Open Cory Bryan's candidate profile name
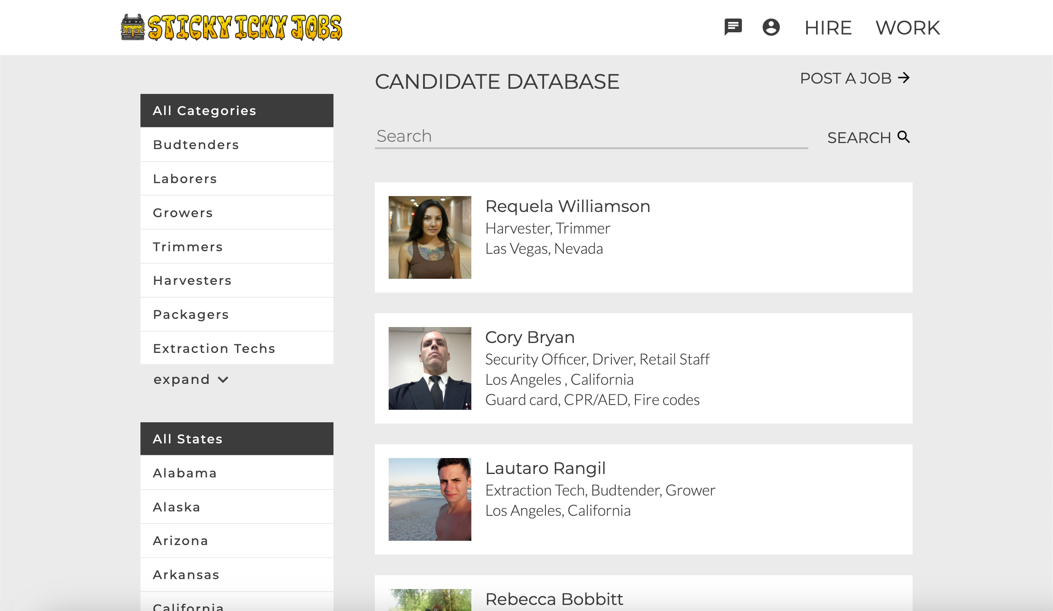Image resolution: width=1053 pixels, height=611 pixels. [530, 337]
